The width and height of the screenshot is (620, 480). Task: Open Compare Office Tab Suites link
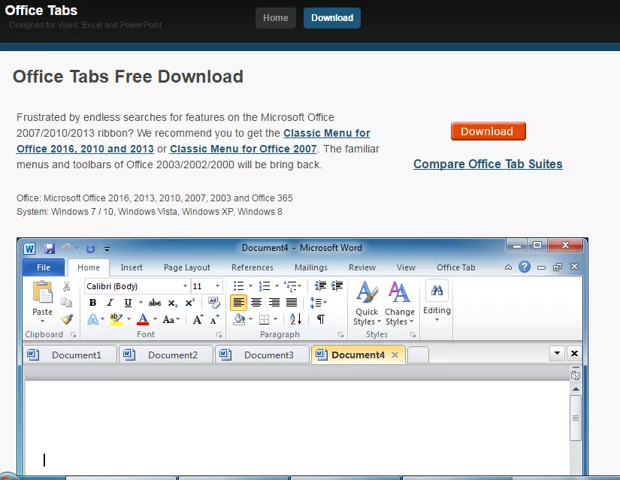[488, 164]
